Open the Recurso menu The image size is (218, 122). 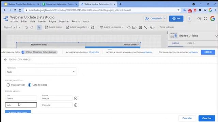pos(76,22)
